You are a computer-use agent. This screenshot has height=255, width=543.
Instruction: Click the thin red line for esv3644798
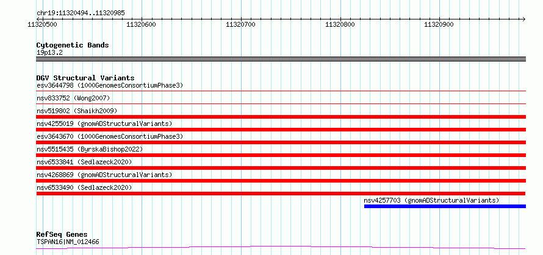[x=281, y=91]
